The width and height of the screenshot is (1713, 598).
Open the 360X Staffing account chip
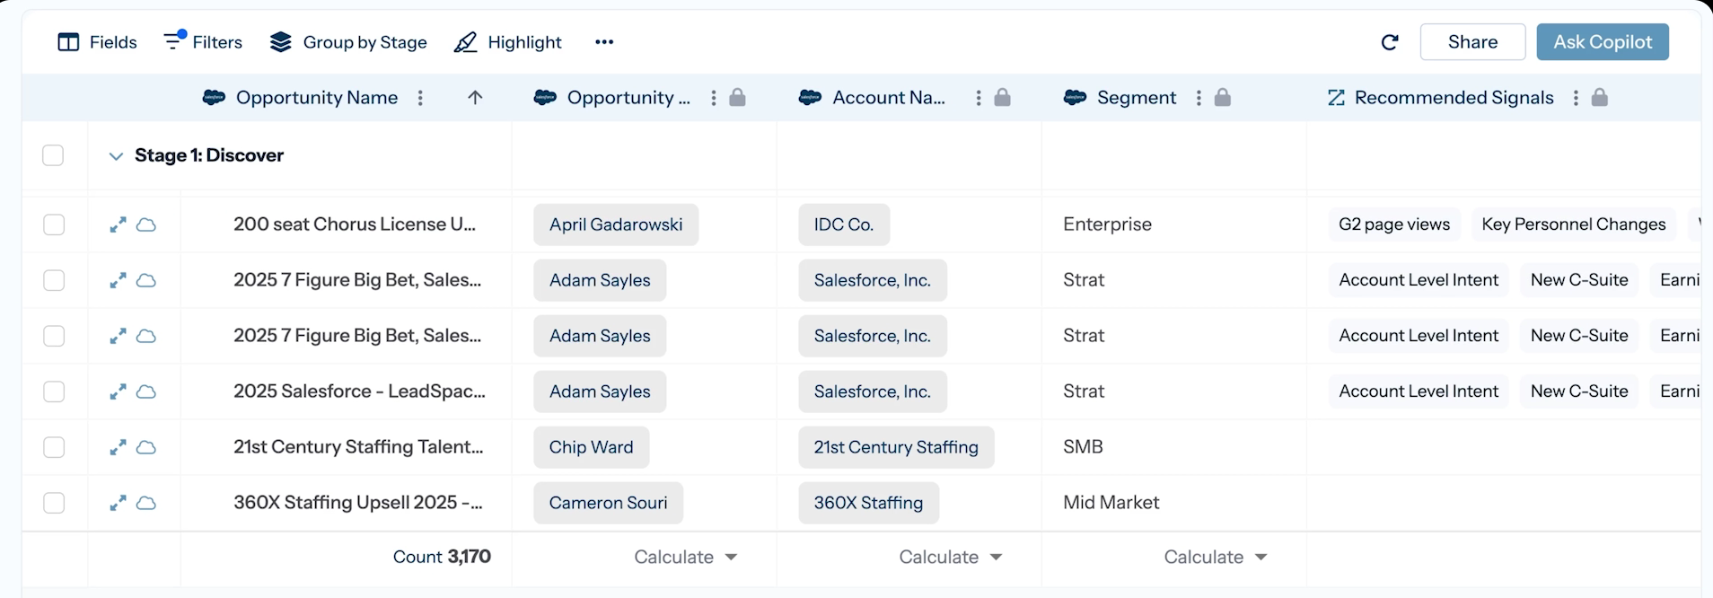pos(868,503)
